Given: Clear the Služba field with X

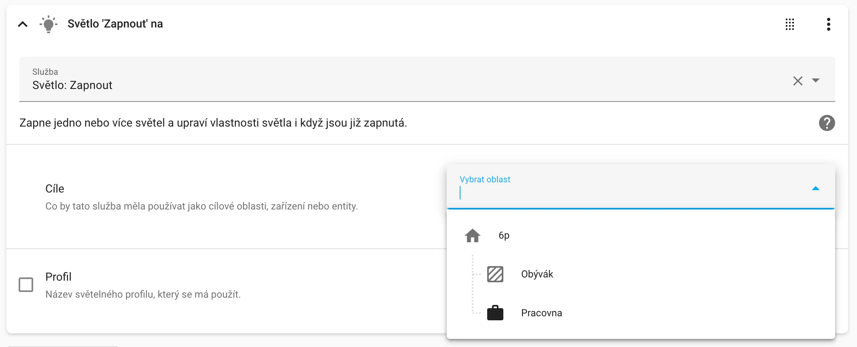Looking at the screenshot, I should [798, 81].
